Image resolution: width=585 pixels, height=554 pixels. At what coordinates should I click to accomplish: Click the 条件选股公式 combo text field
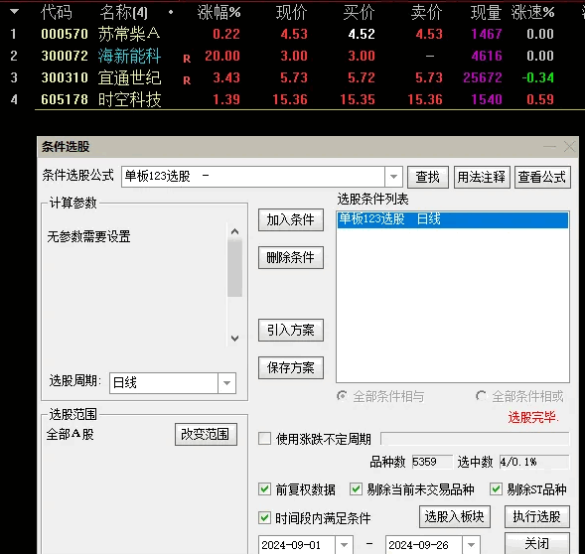pos(253,177)
